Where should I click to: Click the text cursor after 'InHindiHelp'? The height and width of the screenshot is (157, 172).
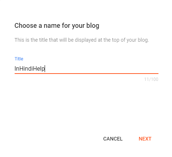tap(45, 68)
